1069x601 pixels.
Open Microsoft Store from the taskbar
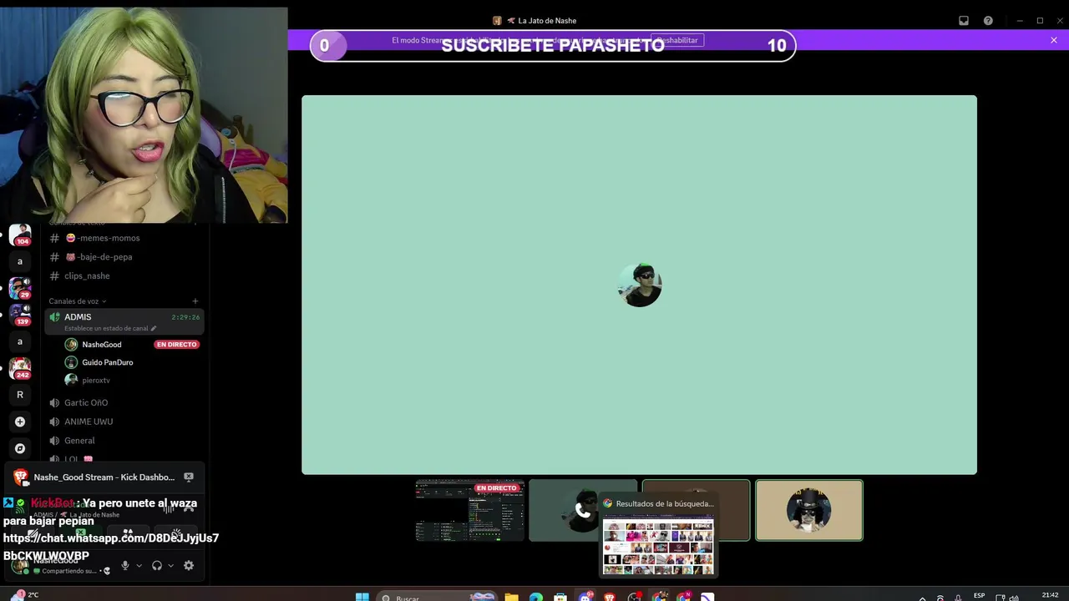[560, 597]
